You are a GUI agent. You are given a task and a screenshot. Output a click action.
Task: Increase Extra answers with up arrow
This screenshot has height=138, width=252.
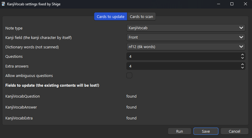243,65
